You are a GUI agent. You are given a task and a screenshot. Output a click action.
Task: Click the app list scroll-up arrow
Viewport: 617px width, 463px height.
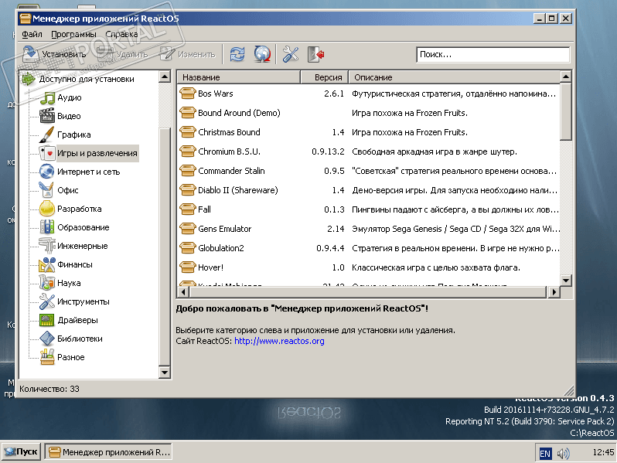566,77
